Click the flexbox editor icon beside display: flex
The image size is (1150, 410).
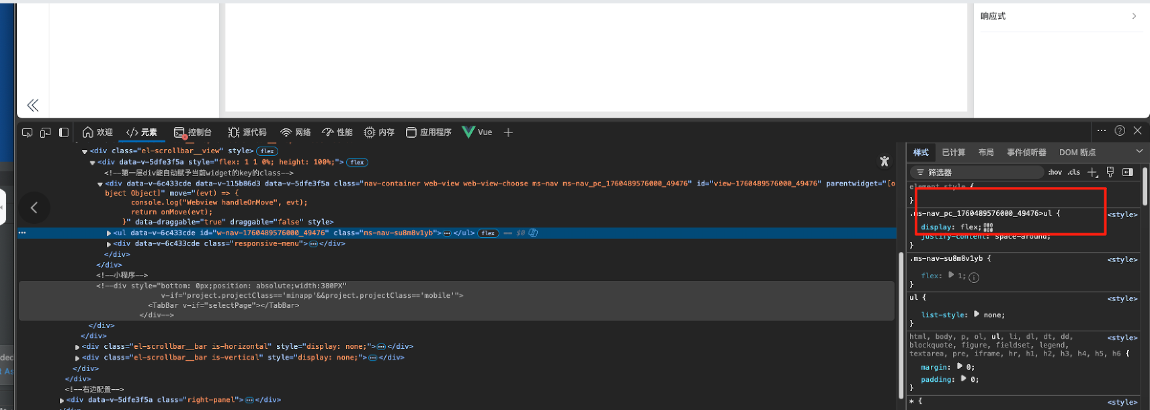[x=988, y=228]
